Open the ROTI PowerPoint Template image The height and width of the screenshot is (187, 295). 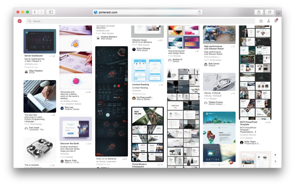[x=255, y=72]
